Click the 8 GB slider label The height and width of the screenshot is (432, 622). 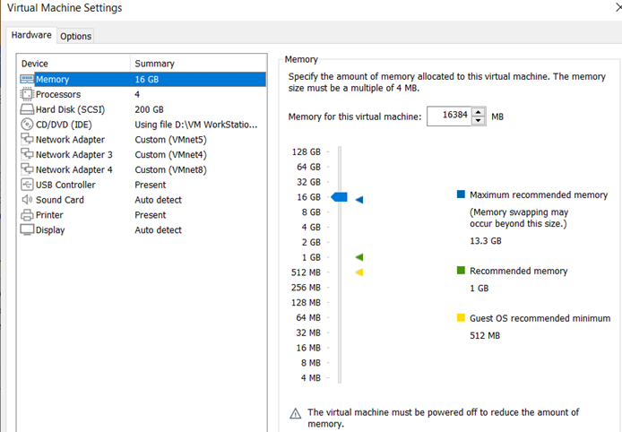pos(311,212)
